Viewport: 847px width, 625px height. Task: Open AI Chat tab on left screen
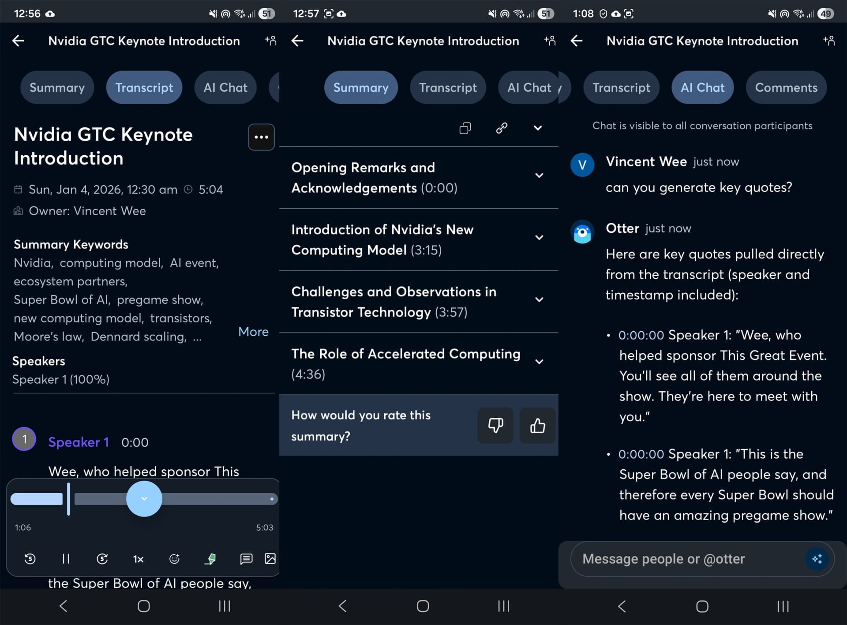tap(225, 87)
